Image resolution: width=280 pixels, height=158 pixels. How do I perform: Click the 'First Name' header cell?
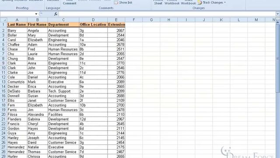click(x=37, y=25)
